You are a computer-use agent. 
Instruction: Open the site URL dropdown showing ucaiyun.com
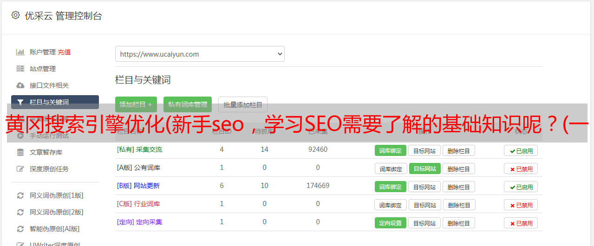pyautogui.click(x=200, y=54)
